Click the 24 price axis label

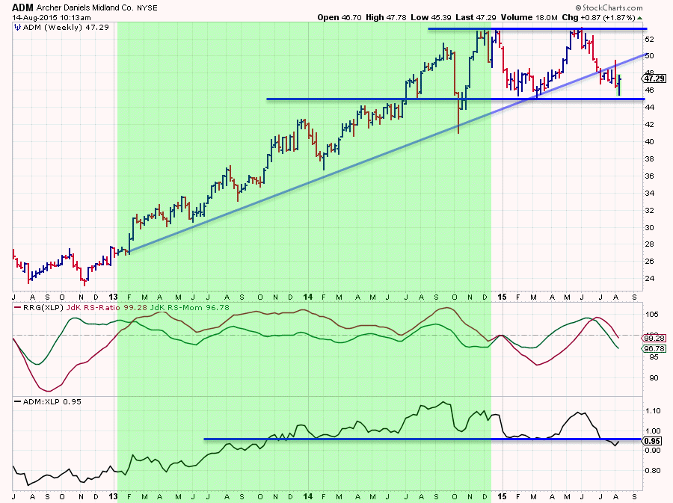[649, 278]
